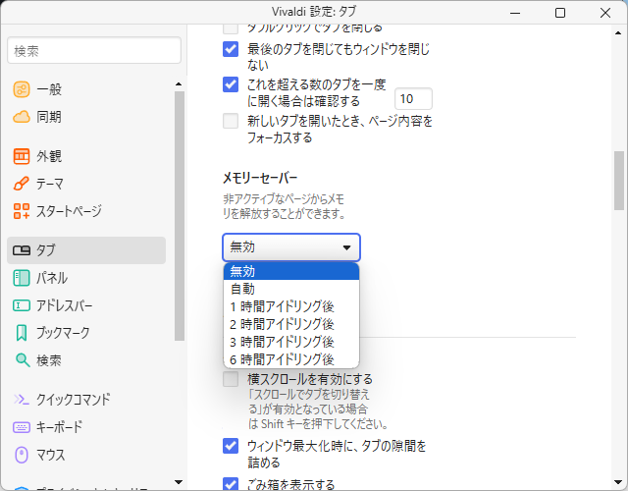Image resolution: width=628 pixels, height=491 pixels.
Task: Click the sidebar scroll down arrow
Action: coord(179,482)
